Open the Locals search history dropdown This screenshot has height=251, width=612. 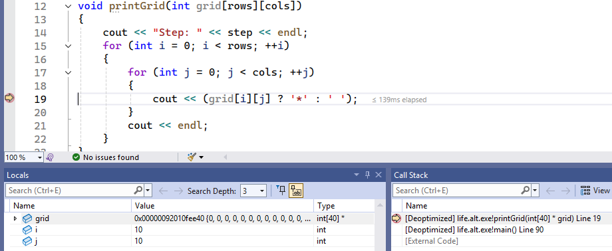(148, 191)
